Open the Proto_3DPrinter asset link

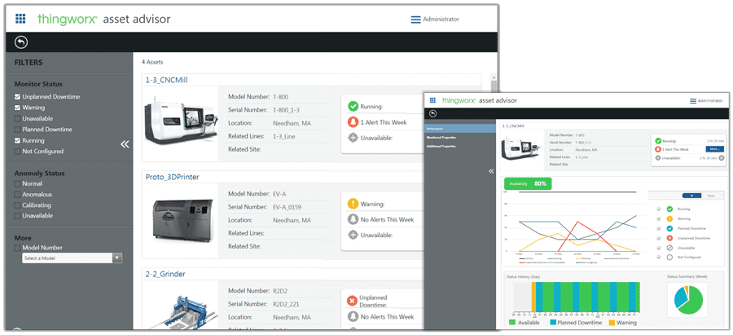click(172, 177)
